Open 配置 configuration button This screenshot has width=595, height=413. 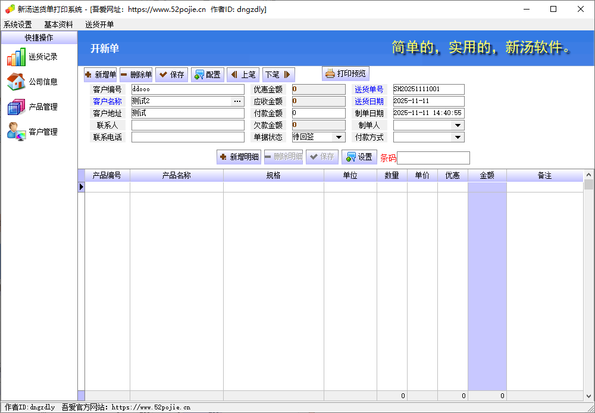point(208,74)
